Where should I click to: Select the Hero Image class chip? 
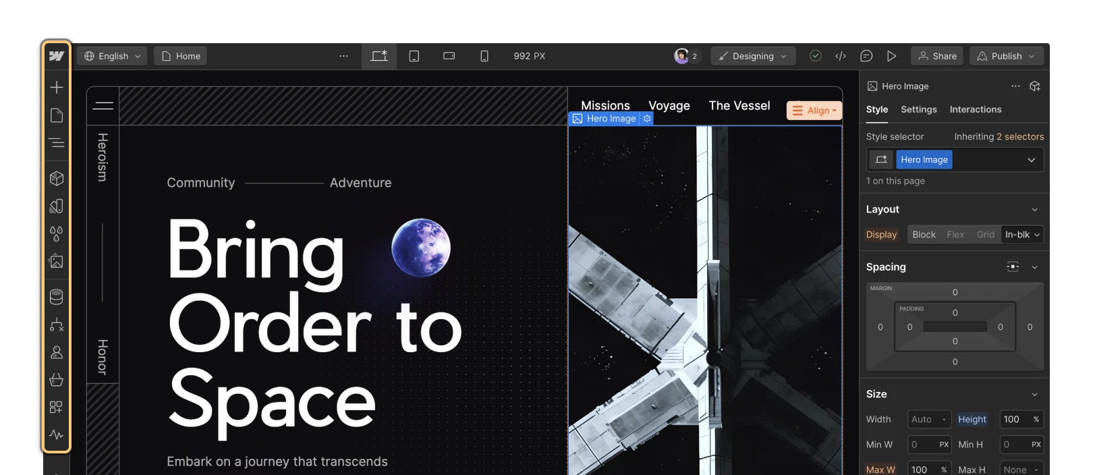[x=924, y=160]
